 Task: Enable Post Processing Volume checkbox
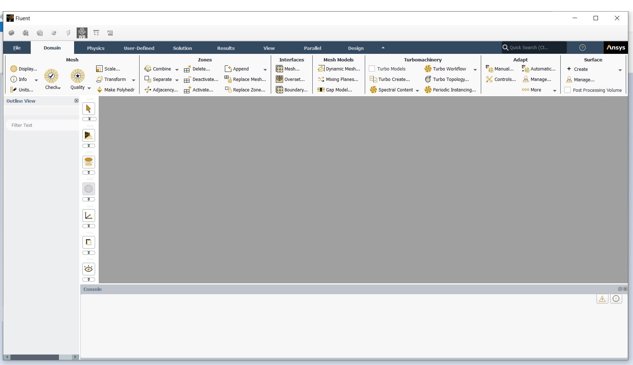[568, 90]
